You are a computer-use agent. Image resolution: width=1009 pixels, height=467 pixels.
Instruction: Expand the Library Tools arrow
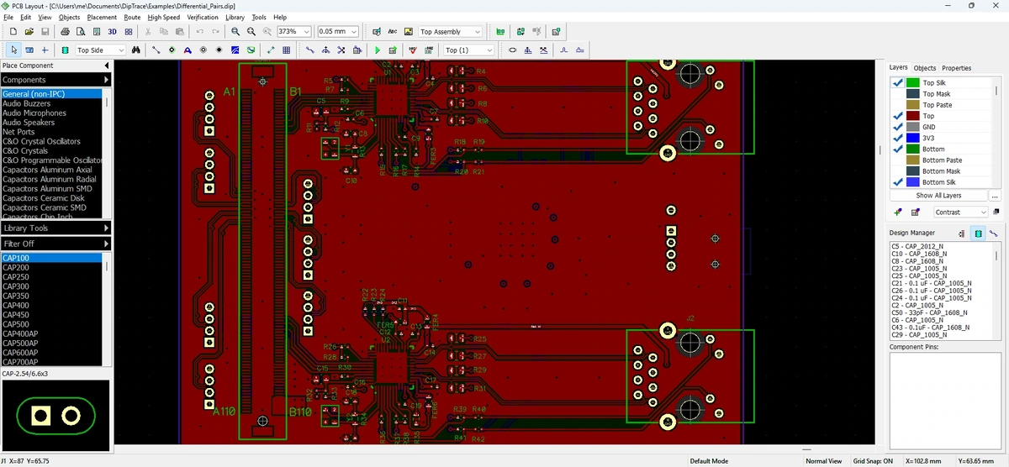click(x=107, y=228)
